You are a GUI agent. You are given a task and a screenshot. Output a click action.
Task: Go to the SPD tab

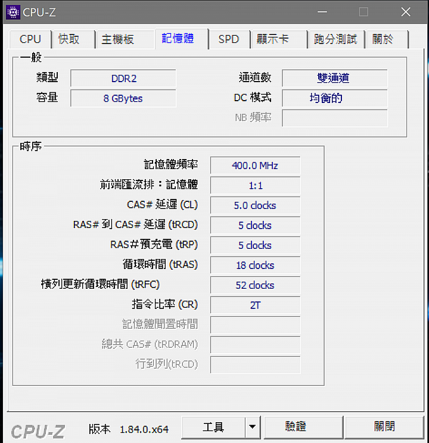click(x=229, y=39)
